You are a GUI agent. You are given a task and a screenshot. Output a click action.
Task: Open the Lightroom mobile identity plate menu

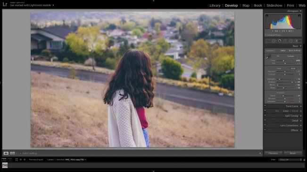tap(53, 5)
